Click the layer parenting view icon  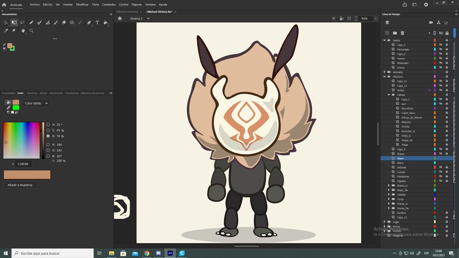pyautogui.click(x=439, y=23)
